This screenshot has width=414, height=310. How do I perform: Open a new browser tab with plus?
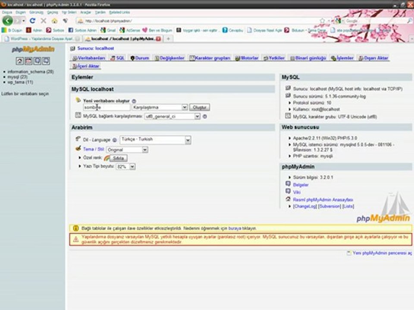click(x=168, y=39)
